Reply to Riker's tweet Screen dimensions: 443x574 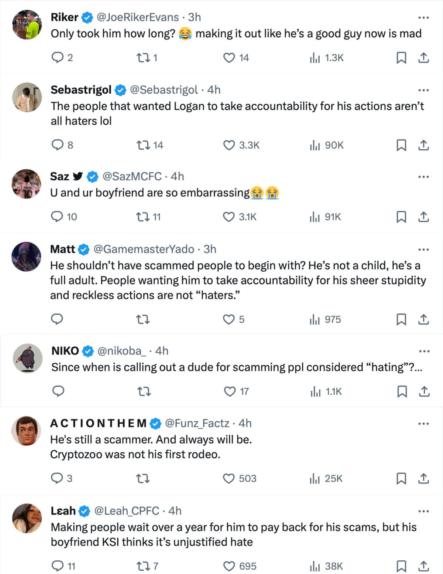click(x=57, y=58)
